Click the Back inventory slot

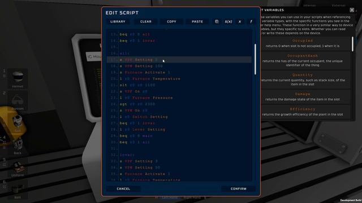(18, 145)
